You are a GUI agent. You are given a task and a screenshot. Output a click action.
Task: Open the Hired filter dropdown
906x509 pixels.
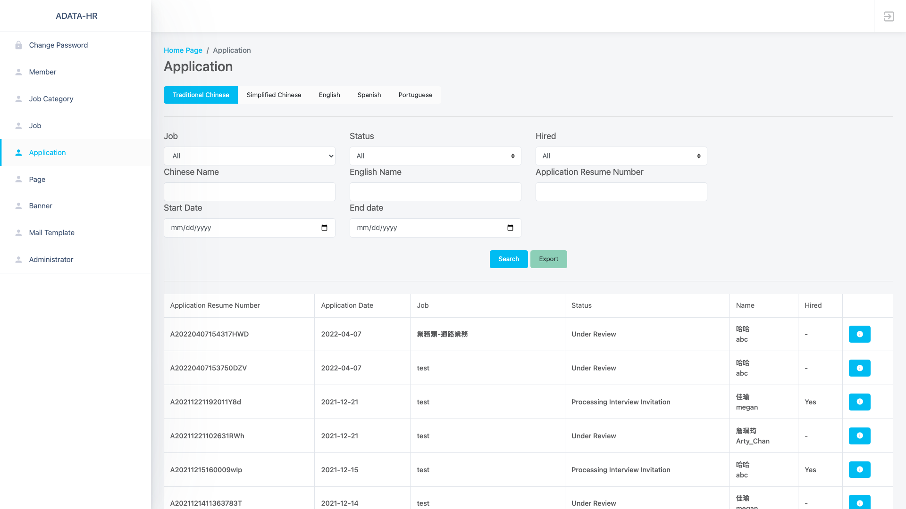tap(621, 156)
